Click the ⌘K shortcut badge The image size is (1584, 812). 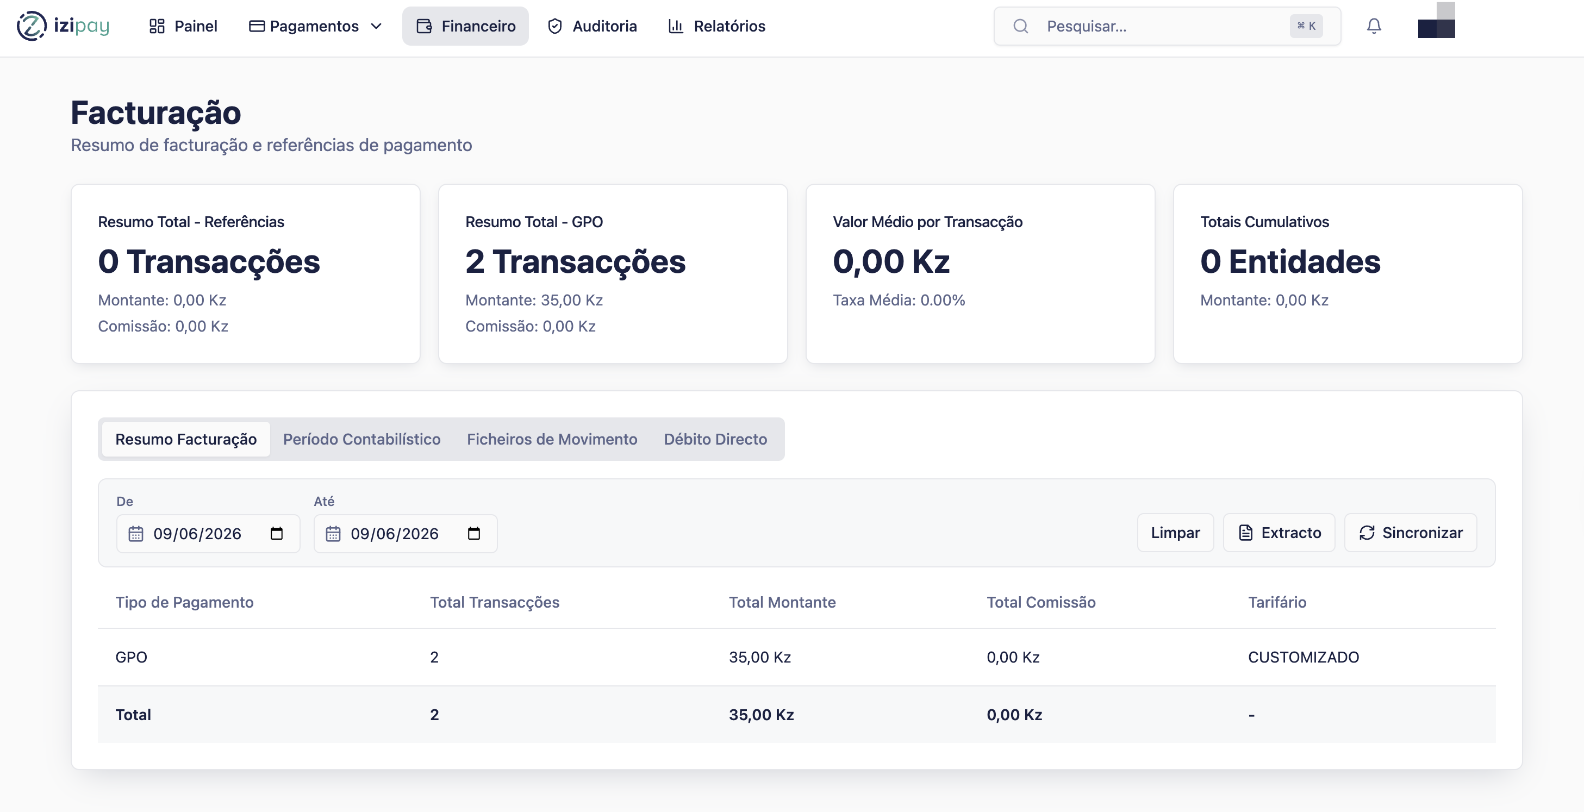coord(1306,26)
